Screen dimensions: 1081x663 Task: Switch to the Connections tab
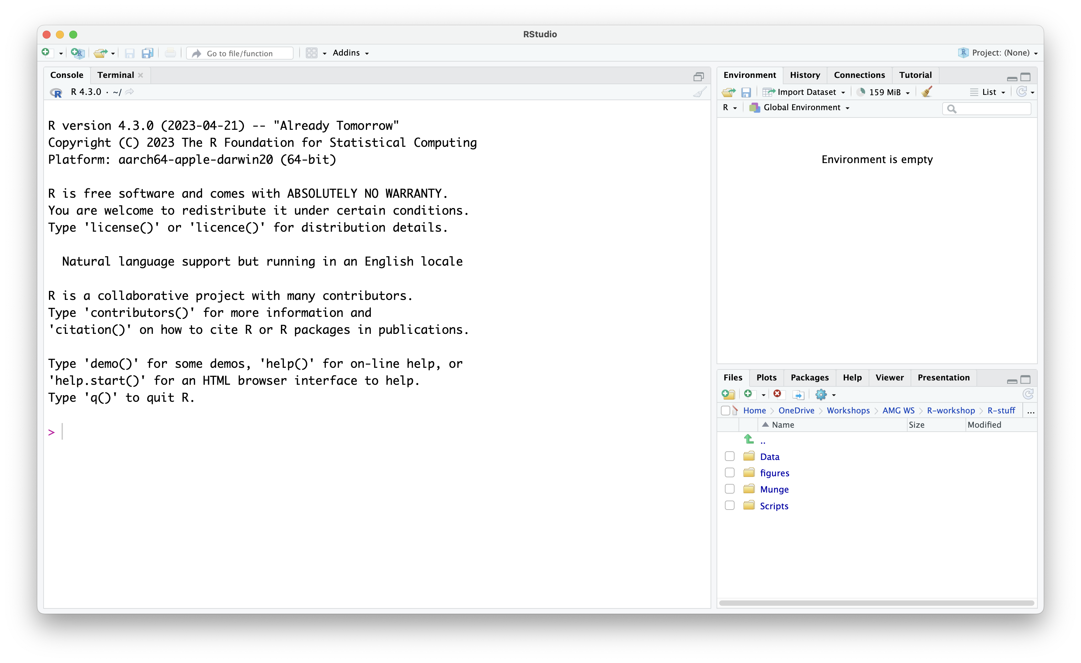click(x=859, y=75)
